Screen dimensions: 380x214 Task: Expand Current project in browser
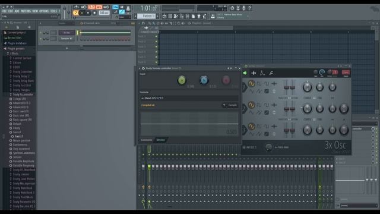click(x=16, y=33)
